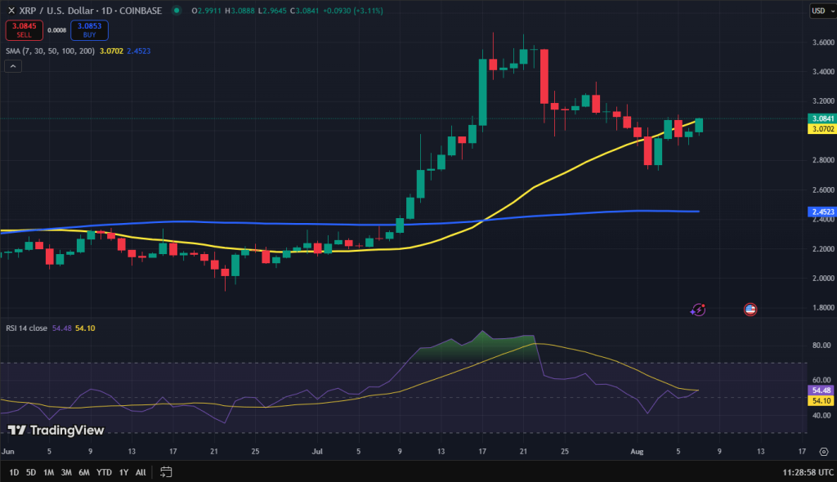
Task: Click the purple 54.48 RSI value label
Action: coord(821,391)
